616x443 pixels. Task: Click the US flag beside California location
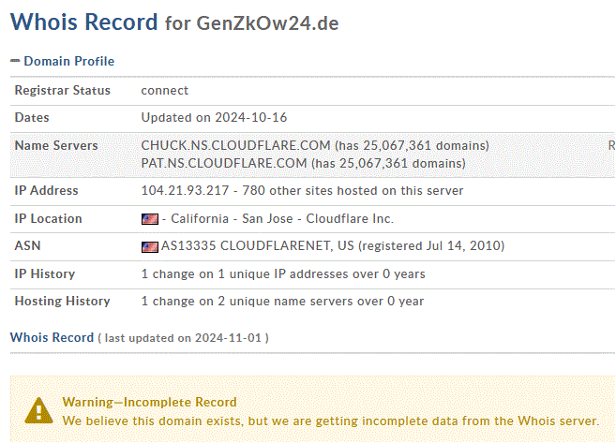coord(149,219)
